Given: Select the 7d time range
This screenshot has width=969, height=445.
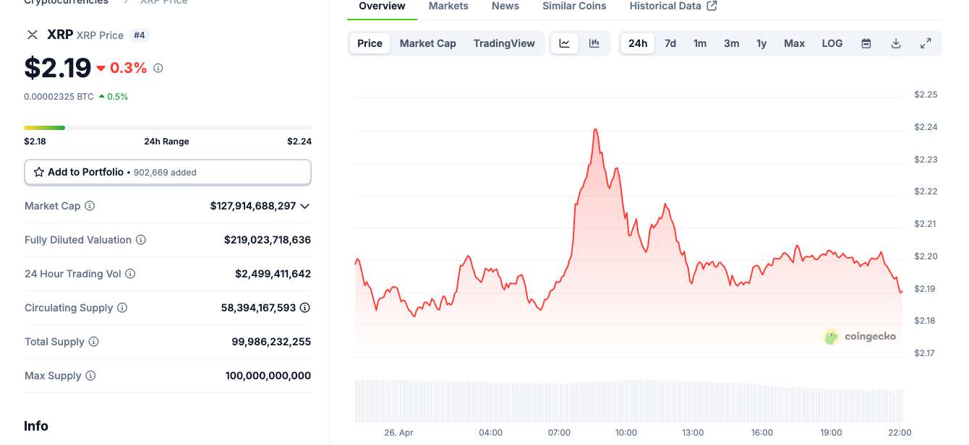Looking at the screenshot, I should (x=670, y=43).
